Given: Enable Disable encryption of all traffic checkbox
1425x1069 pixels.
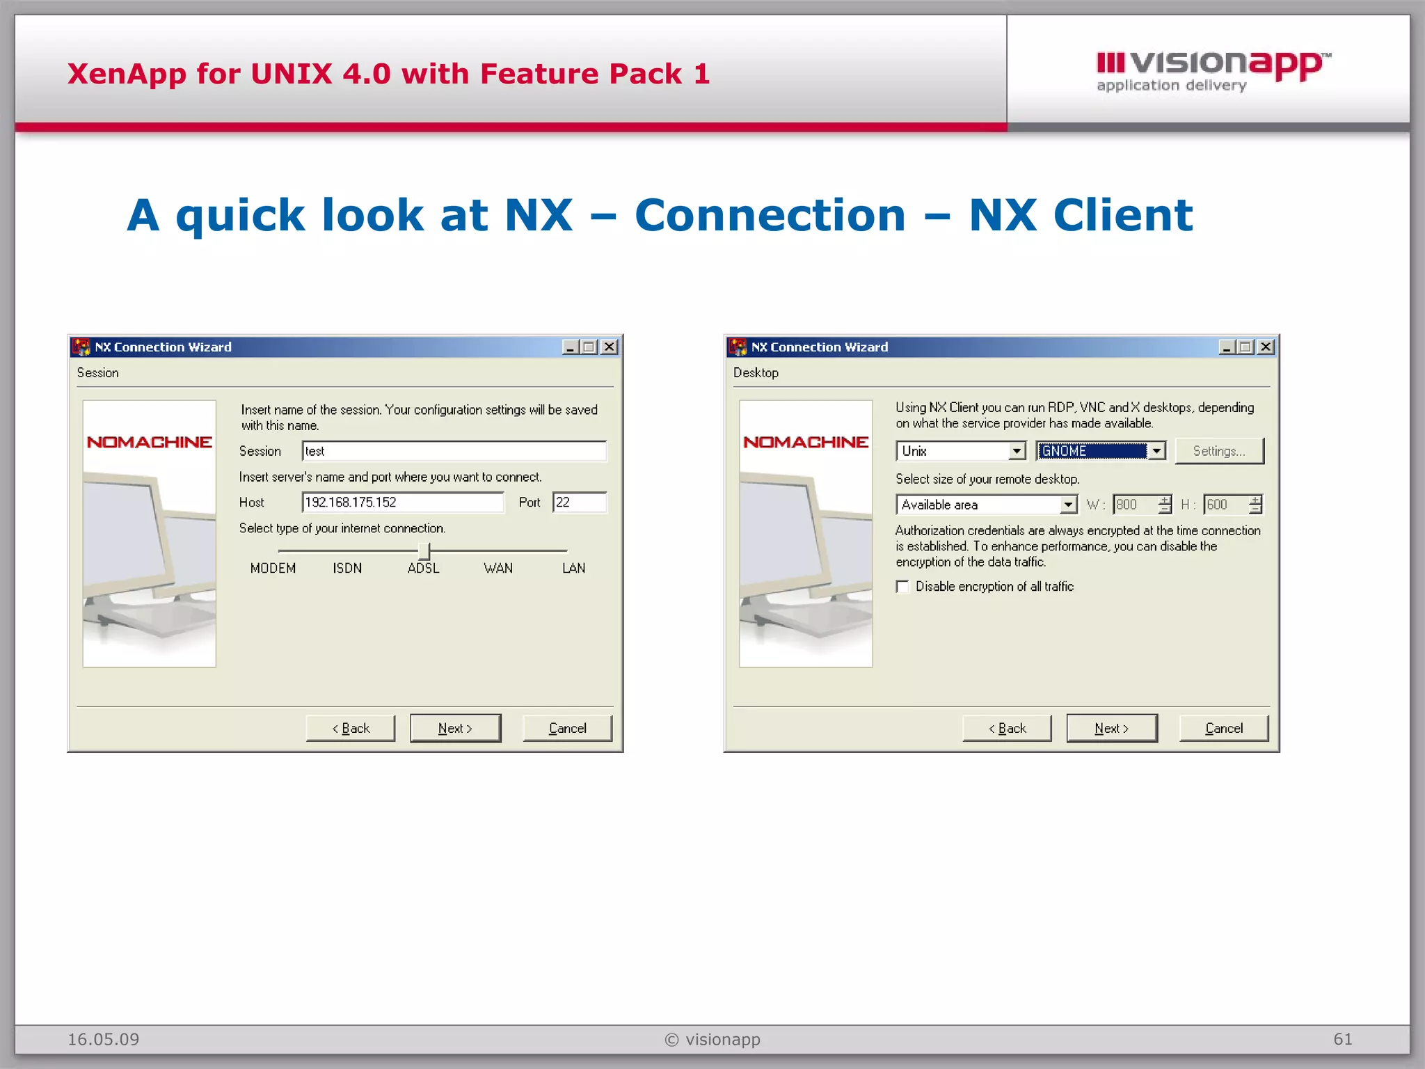Looking at the screenshot, I should pos(902,587).
